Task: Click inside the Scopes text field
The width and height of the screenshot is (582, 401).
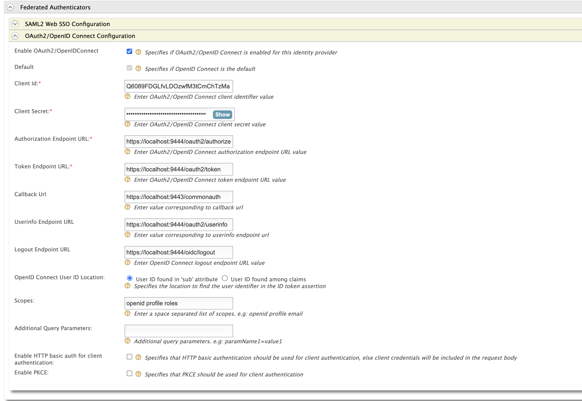Action: tap(178, 303)
